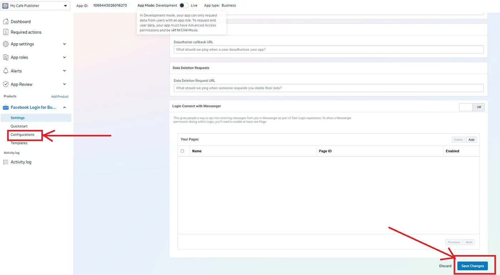Expand the App Review section
The image size is (500, 275).
65,85
